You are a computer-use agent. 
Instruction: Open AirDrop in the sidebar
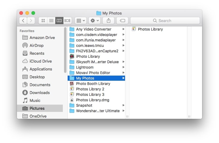(40, 45)
